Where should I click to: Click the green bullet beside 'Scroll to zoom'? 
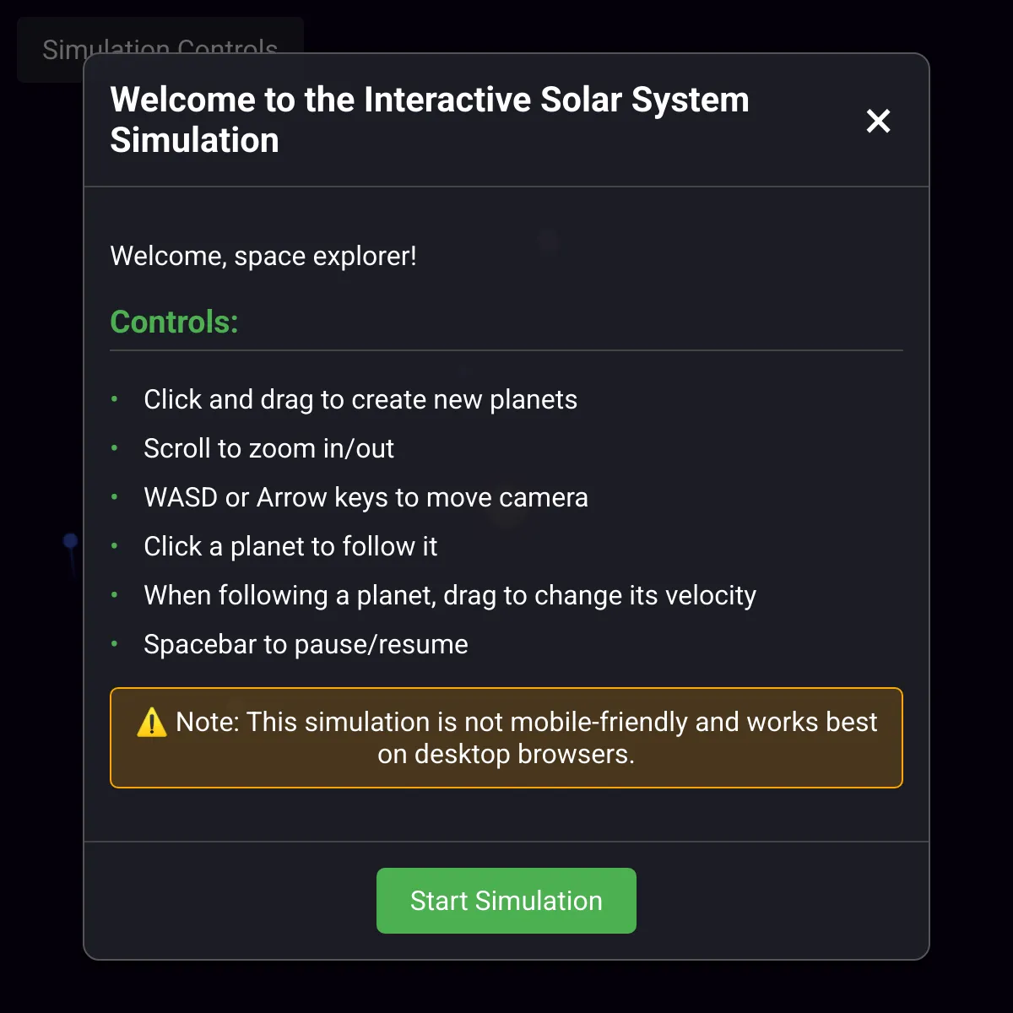[115, 447]
